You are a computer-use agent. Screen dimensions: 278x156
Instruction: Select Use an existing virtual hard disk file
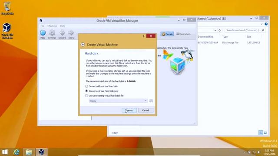[104, 96]
